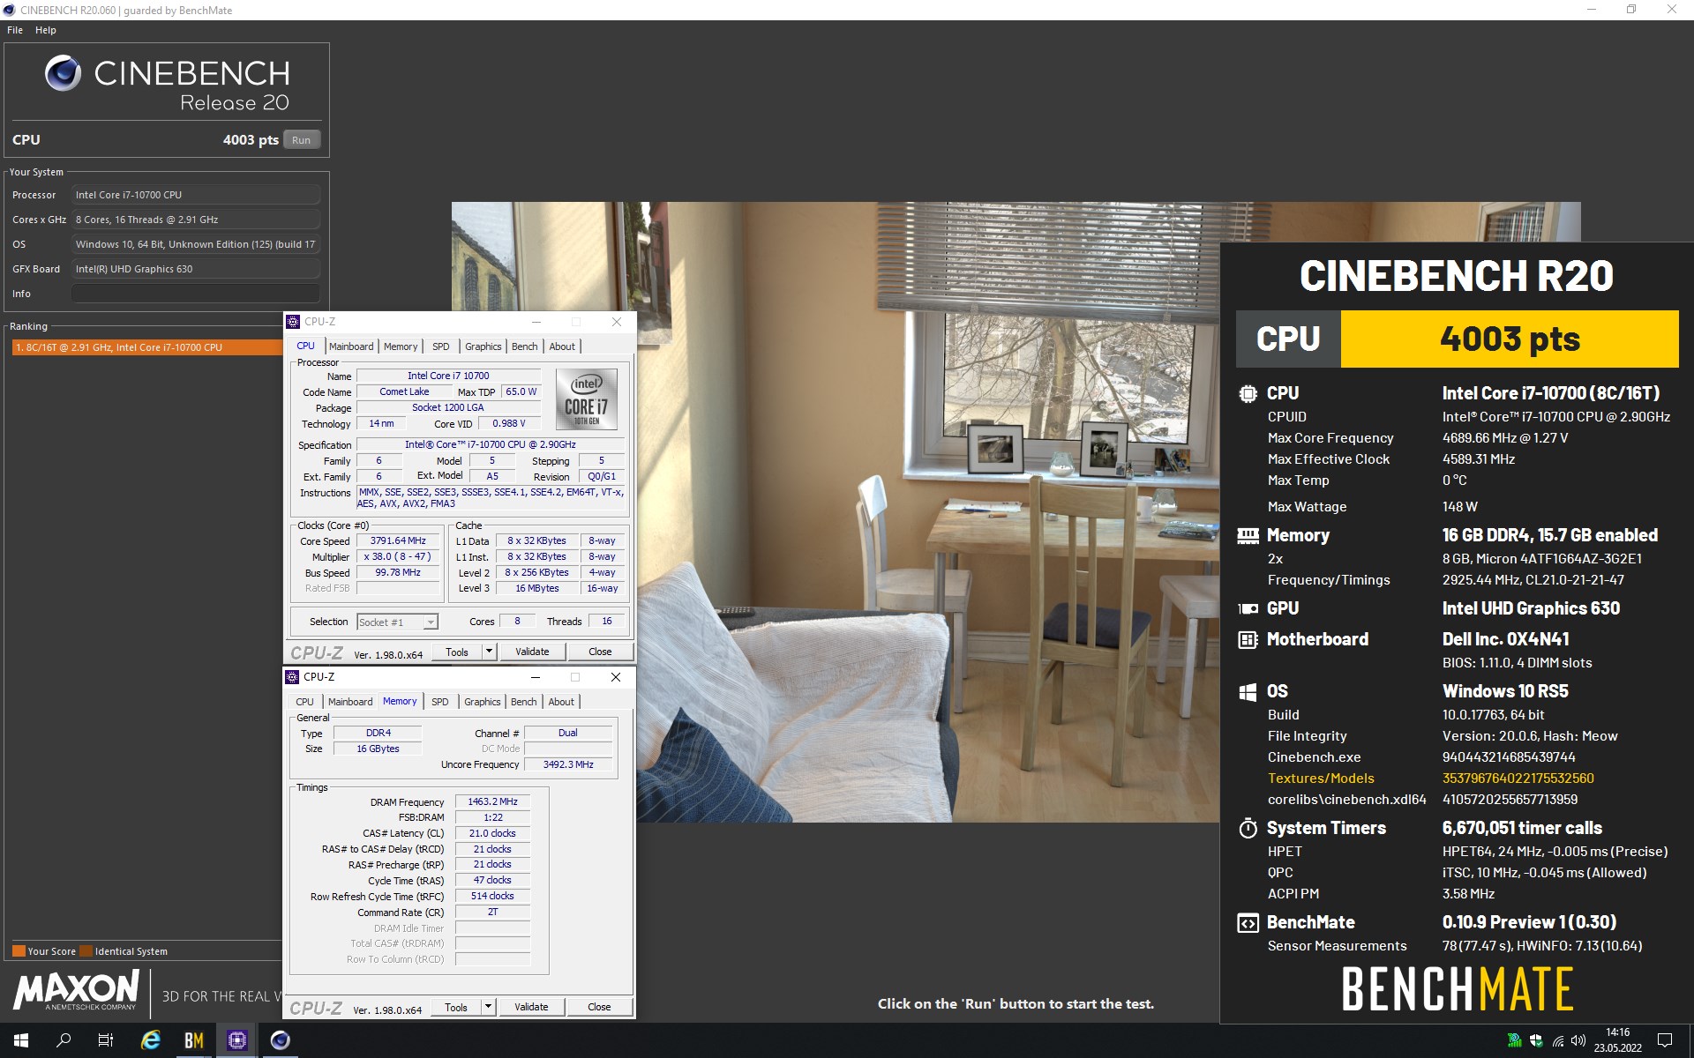Click the Windows OS icon in BenchMate panel
This screenshot has height=1058, width=1694.
pos(1248,692)
